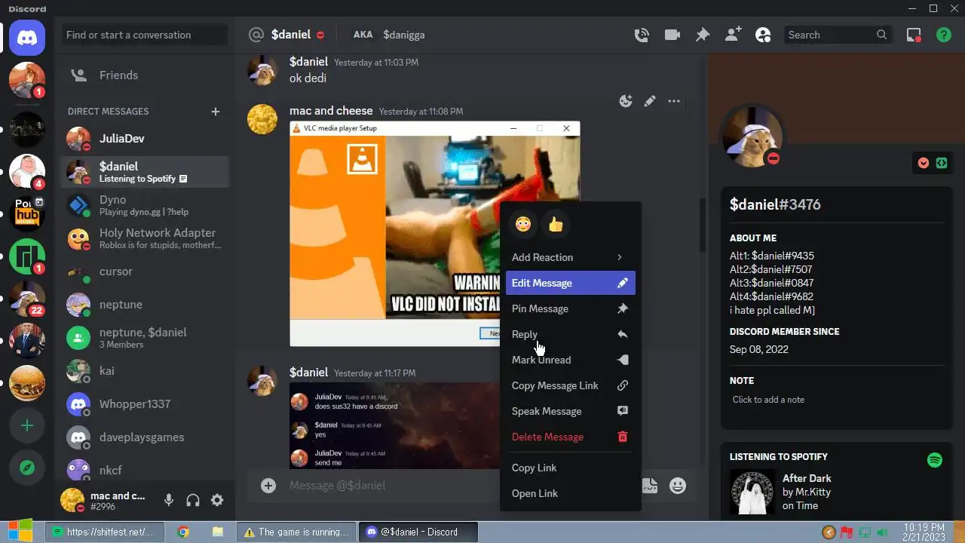Screen dimensions: 965x543
Task: Select Copy Message Link
Action: click(x=571, y=385)
